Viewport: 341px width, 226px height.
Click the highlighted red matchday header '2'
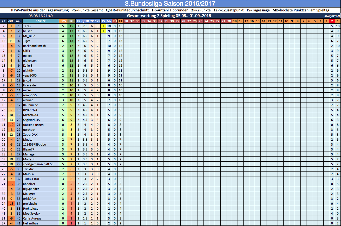tap(332, 21)
